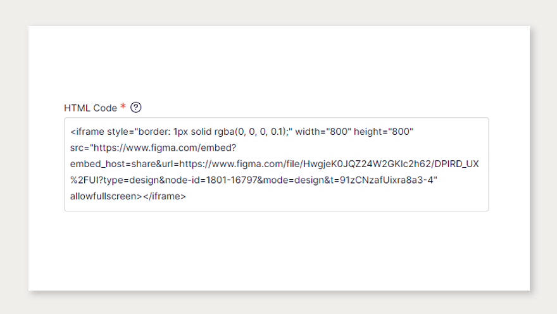Click the red required asterisk
Screen dimensions: 557x314
click(123, 107)
